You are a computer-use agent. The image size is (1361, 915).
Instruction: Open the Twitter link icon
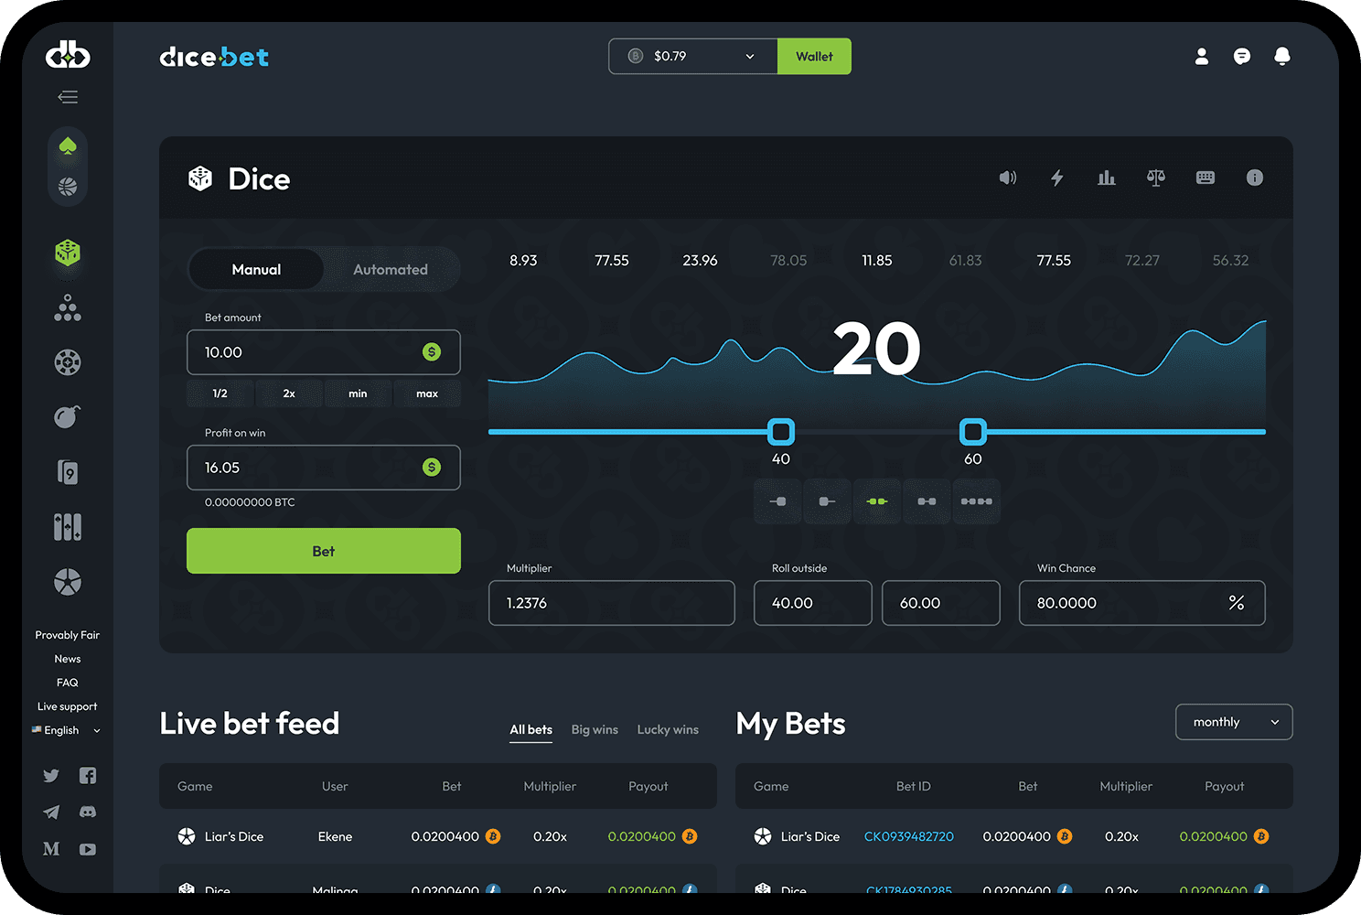point(51,776)
